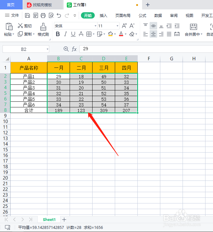213x232 pixels.
Task: Activate the 格式刷 format painter
Action: (x=43, y=30)
